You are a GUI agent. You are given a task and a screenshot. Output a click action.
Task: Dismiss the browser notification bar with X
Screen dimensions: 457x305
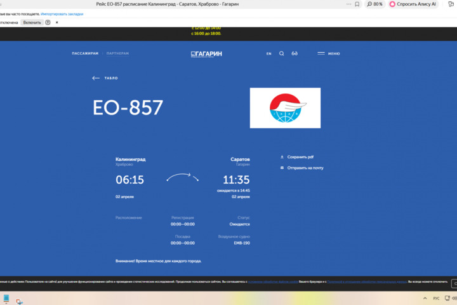(56, 22)
